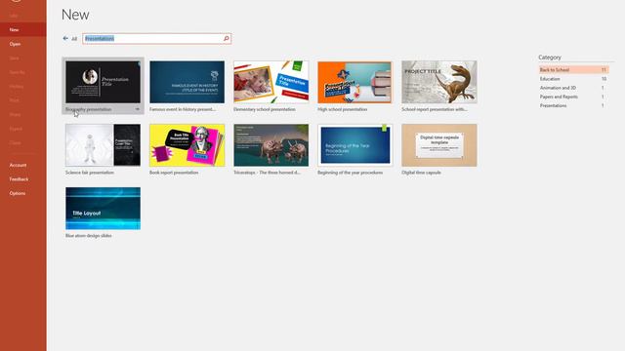The height and width of the screenshot is (351, 625).
Task: Click the 'Digital time capsule' caption
Action: 421,173
